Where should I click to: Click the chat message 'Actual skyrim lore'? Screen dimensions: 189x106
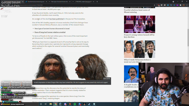[17, 104]
